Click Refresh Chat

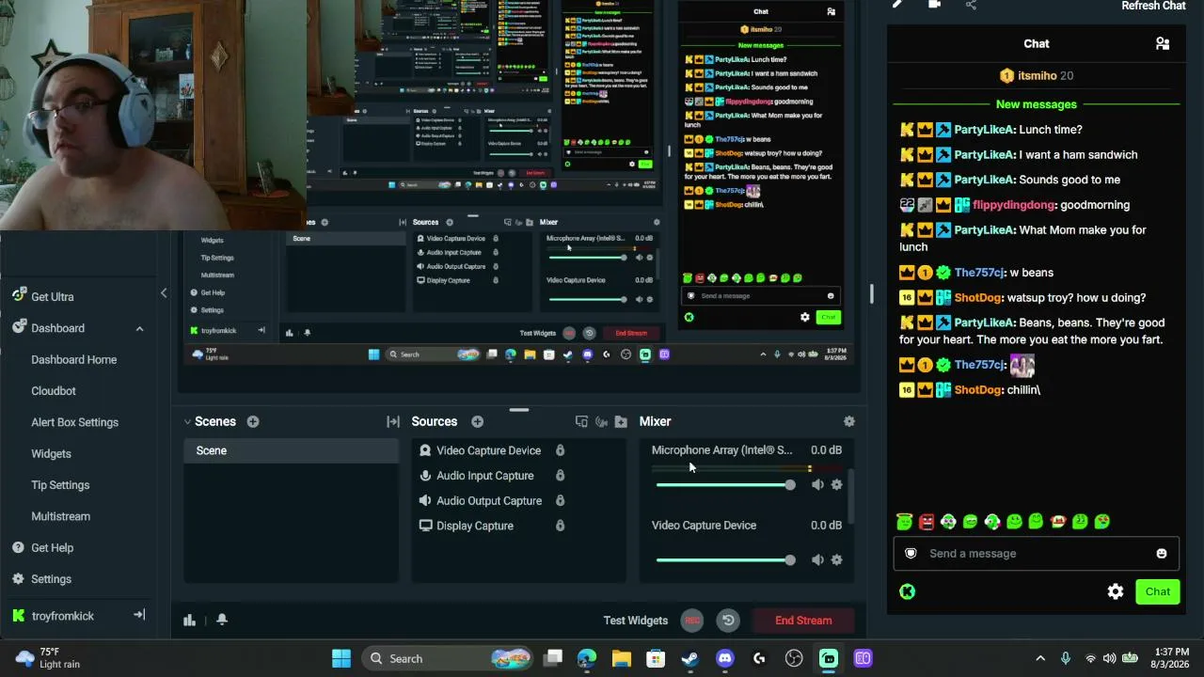1153,6
